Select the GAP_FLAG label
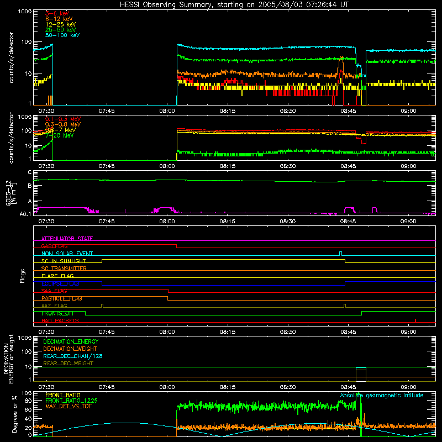Viewport: 442px width, 442px height. click(55, 246)
